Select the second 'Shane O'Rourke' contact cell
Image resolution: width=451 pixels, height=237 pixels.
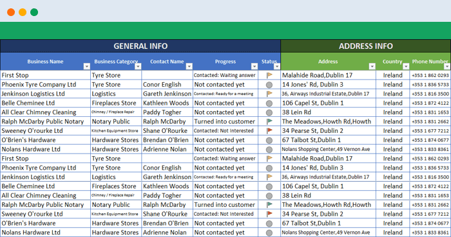[167, 214]
